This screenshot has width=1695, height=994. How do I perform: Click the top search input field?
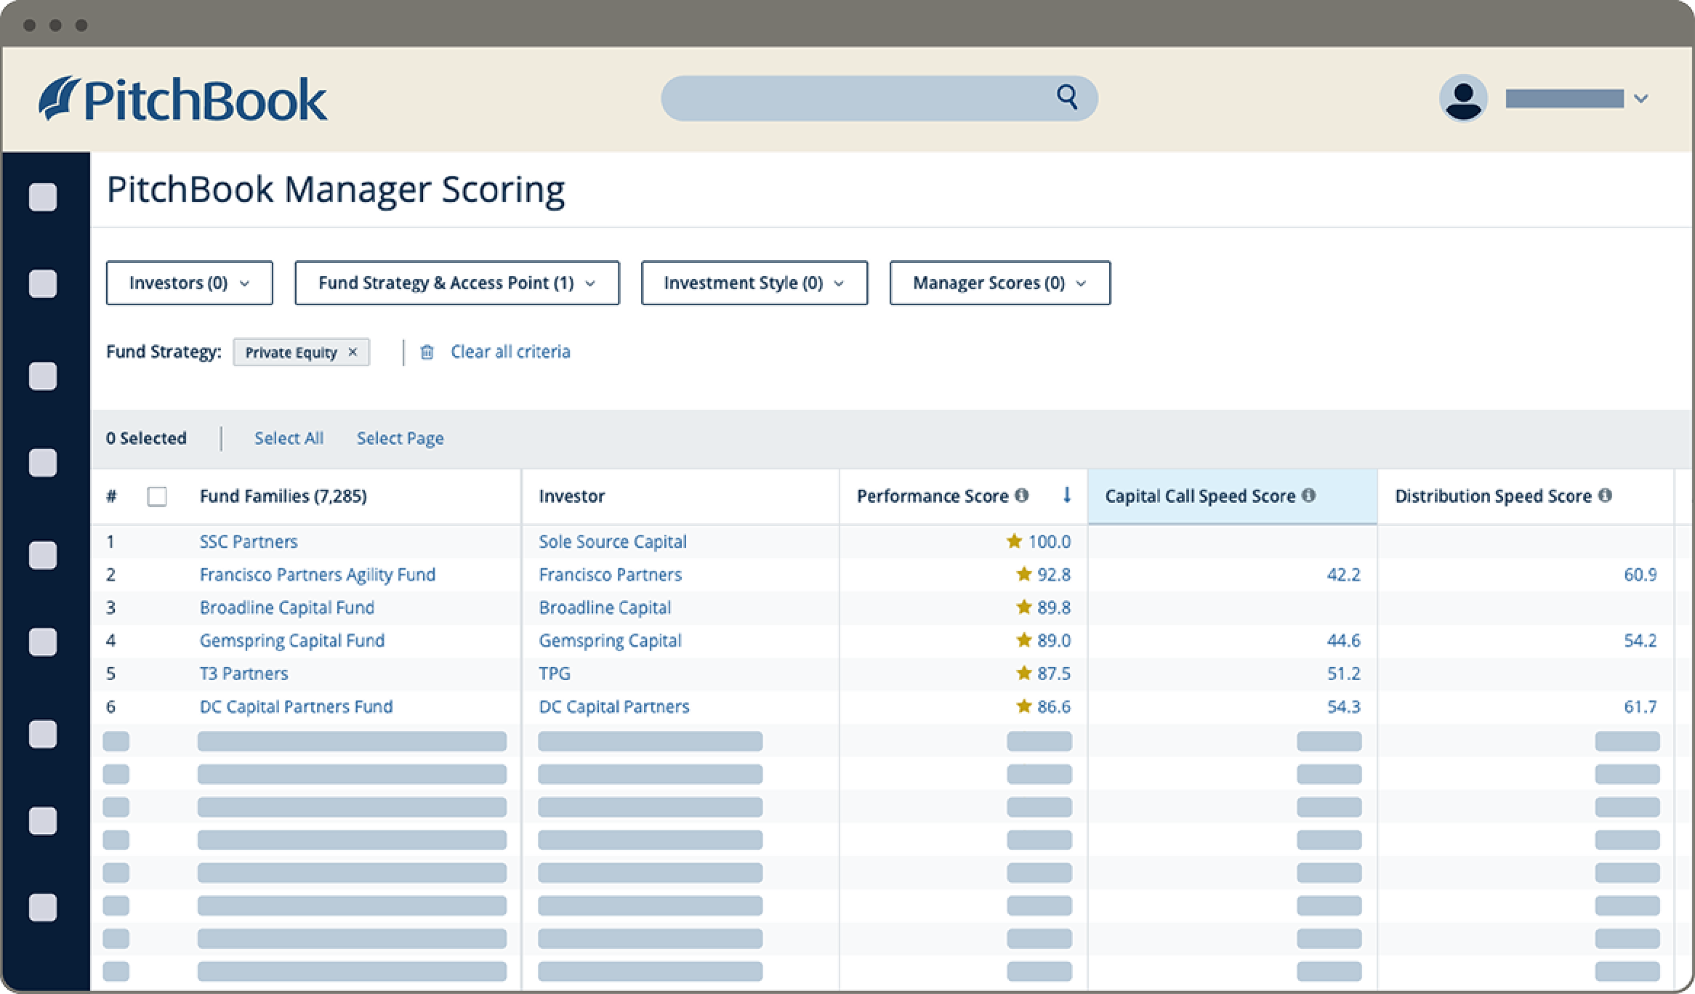pyautogui.click(x=879, y=98)
